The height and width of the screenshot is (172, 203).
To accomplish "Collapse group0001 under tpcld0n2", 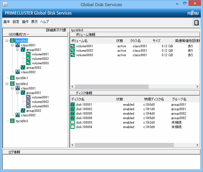I will pos(17,93).
